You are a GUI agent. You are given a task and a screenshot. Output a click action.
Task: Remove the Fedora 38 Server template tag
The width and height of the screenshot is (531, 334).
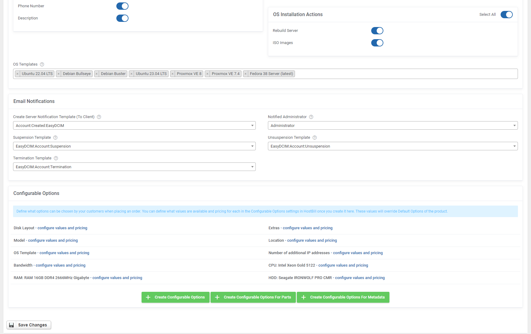[x=246, y=74]
